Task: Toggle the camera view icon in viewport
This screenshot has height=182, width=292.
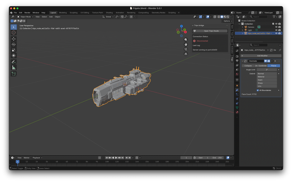Action: point(186,49)
